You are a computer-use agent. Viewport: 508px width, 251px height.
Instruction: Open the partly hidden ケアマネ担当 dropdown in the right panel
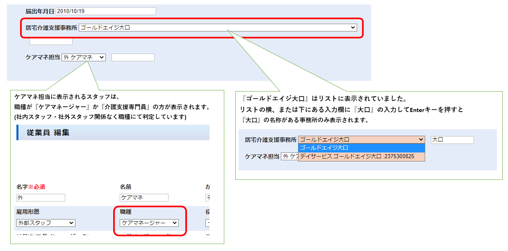(x=289, y=157)
